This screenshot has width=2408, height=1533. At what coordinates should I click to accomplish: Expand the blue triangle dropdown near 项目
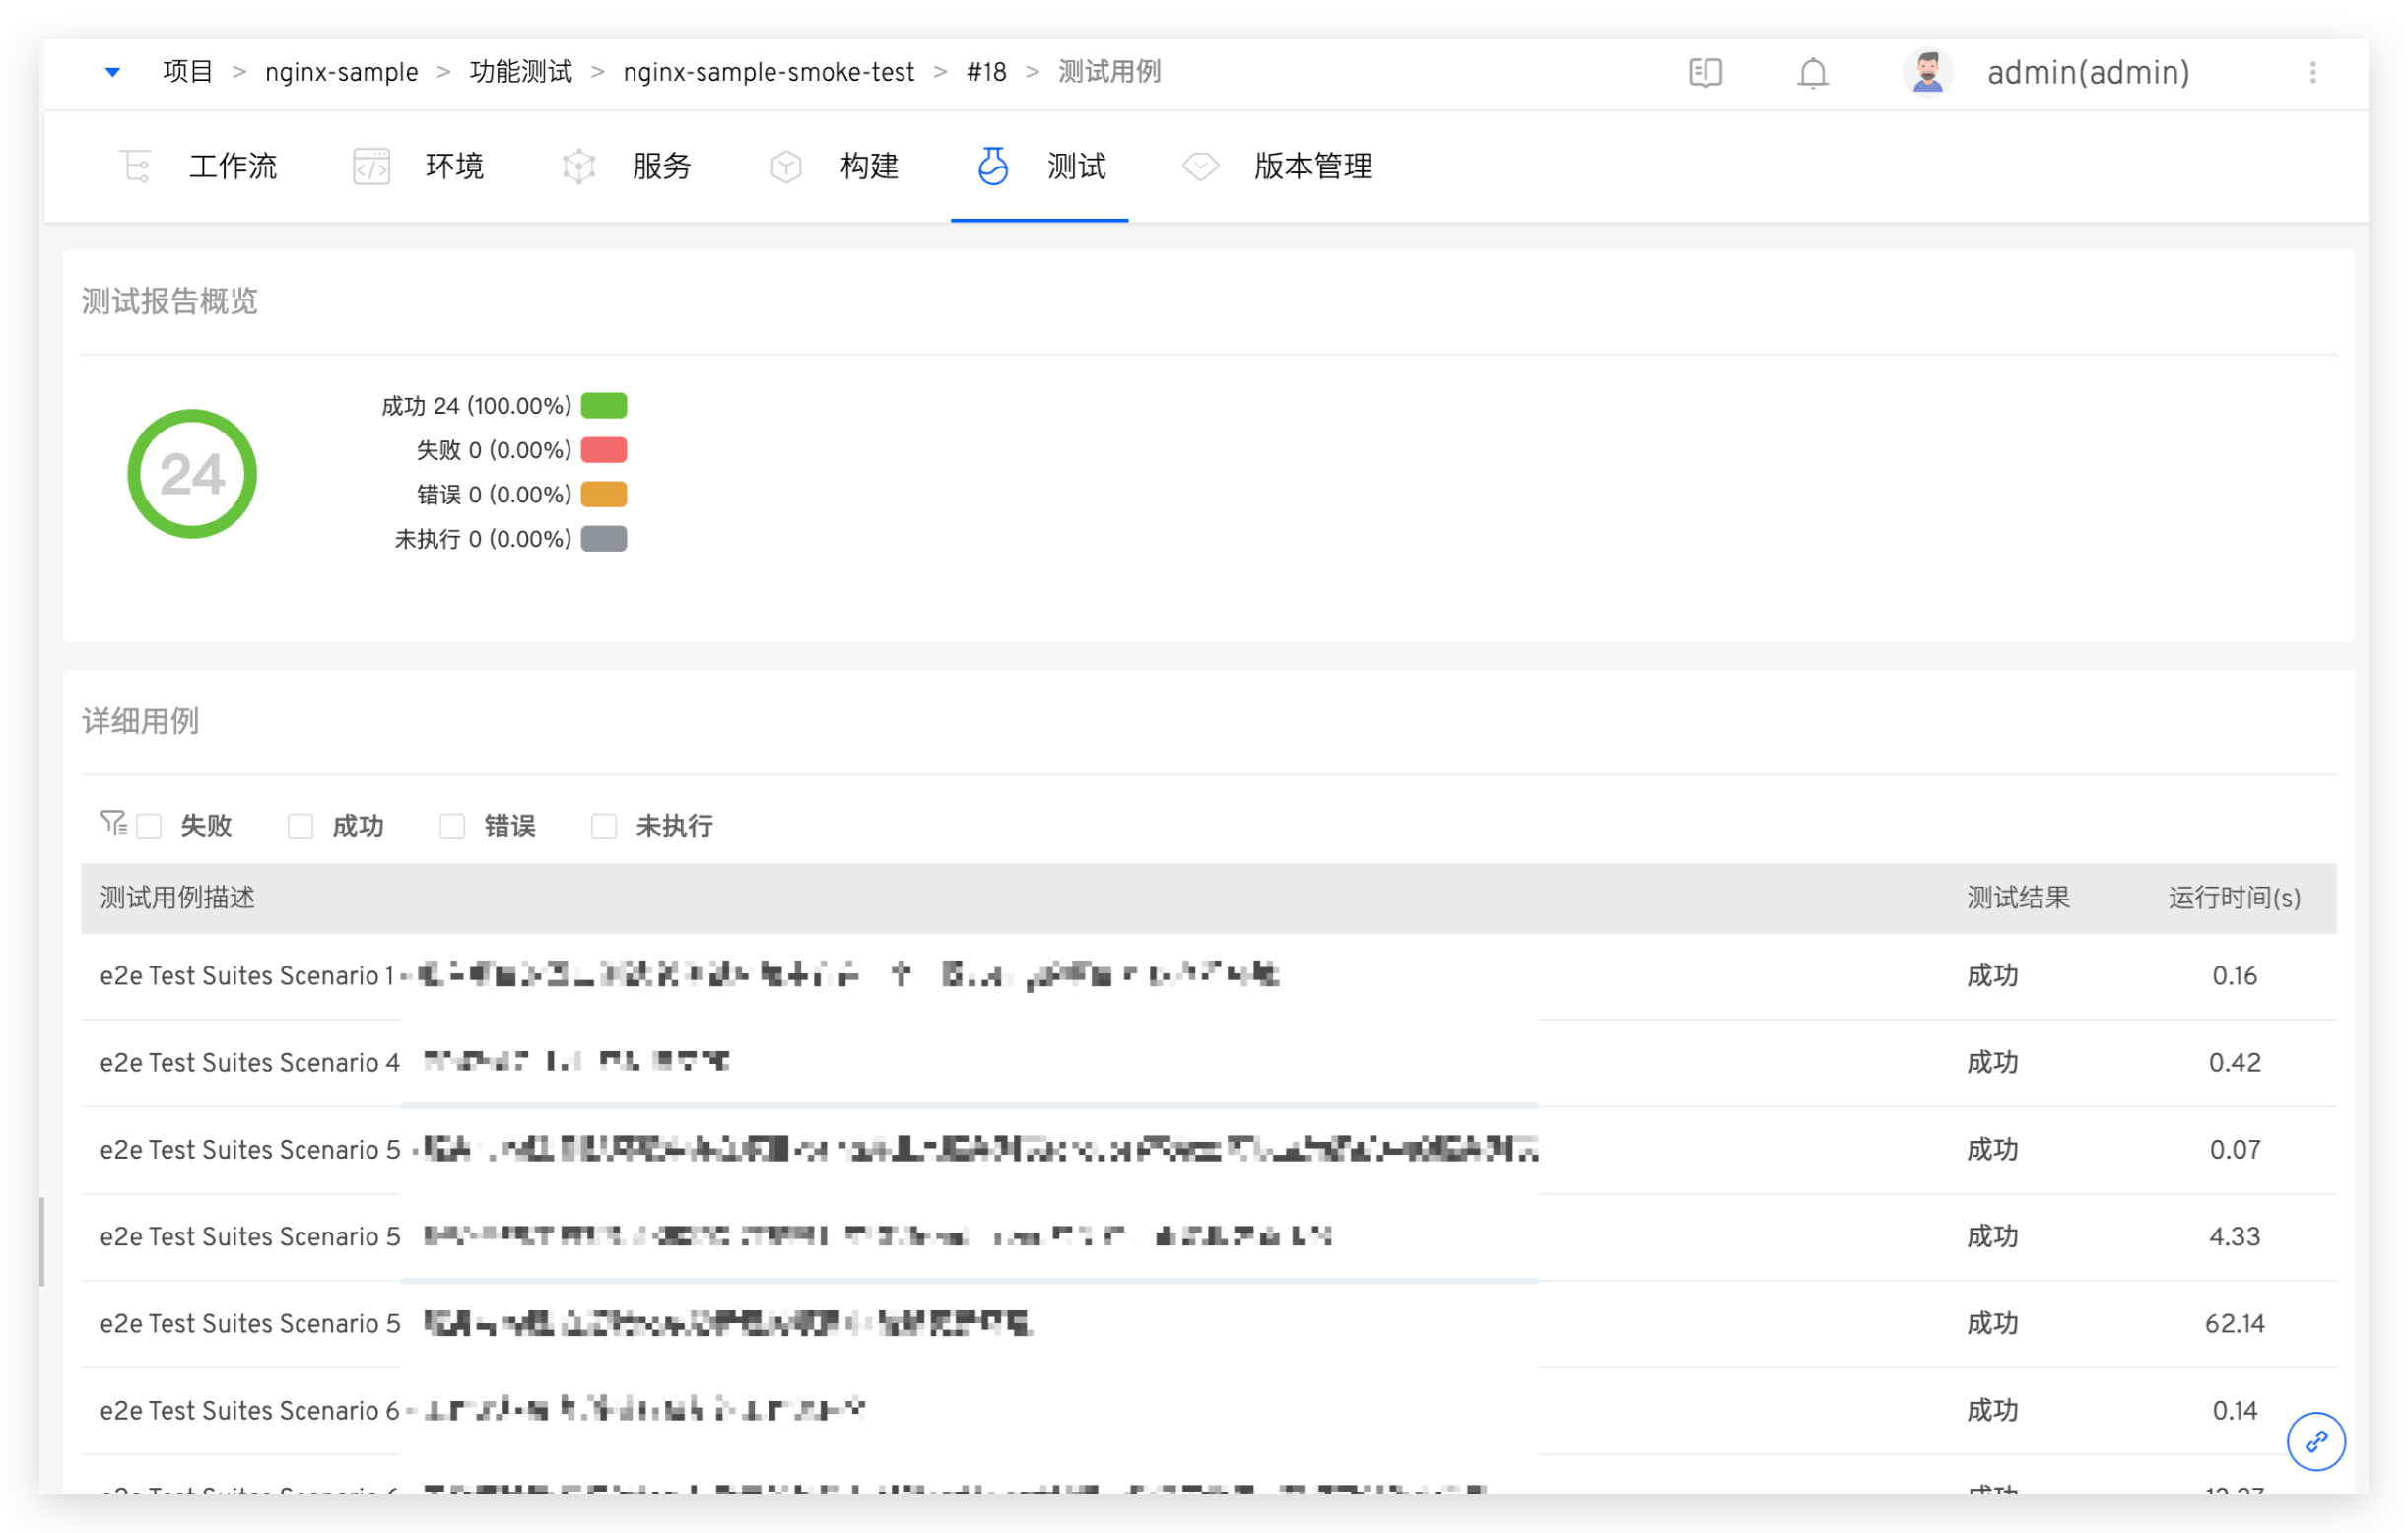click(x=112, y=71)
